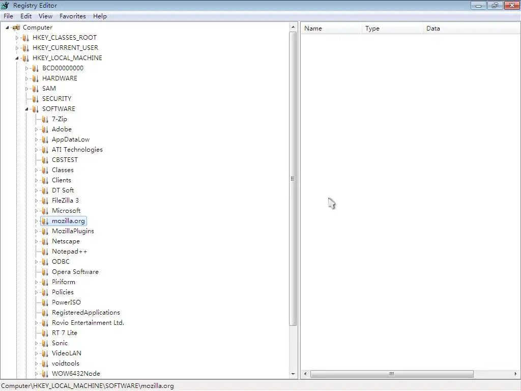Select the Piriform key
521x391 pixels.
click(64, 282)
